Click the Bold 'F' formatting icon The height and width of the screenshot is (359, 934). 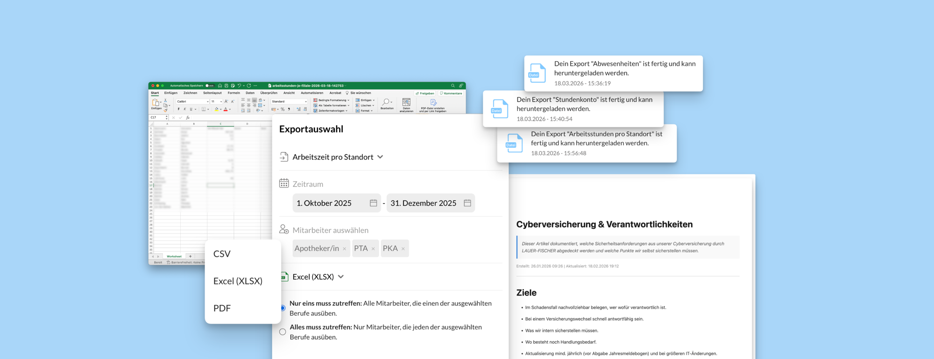click(x=178, y=110)
